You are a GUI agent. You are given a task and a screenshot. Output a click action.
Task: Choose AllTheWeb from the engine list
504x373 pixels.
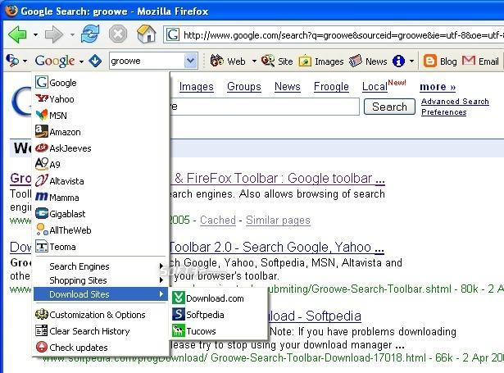coord(101,230)
